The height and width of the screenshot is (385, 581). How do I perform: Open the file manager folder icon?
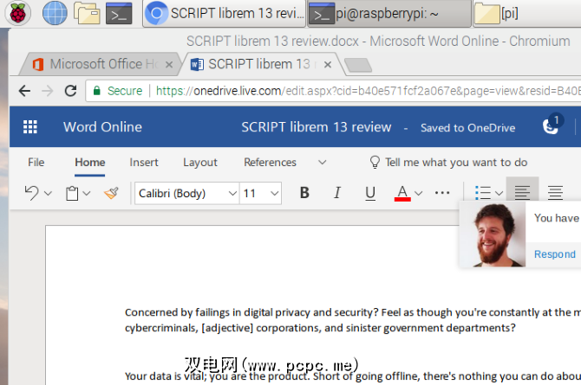(87, 13)
